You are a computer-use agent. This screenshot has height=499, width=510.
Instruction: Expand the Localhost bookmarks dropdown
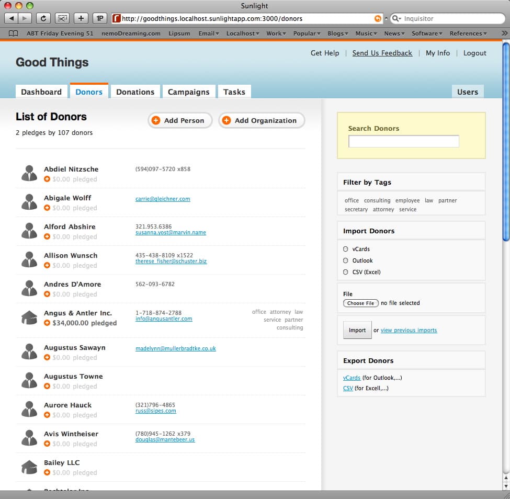(243, 33)
